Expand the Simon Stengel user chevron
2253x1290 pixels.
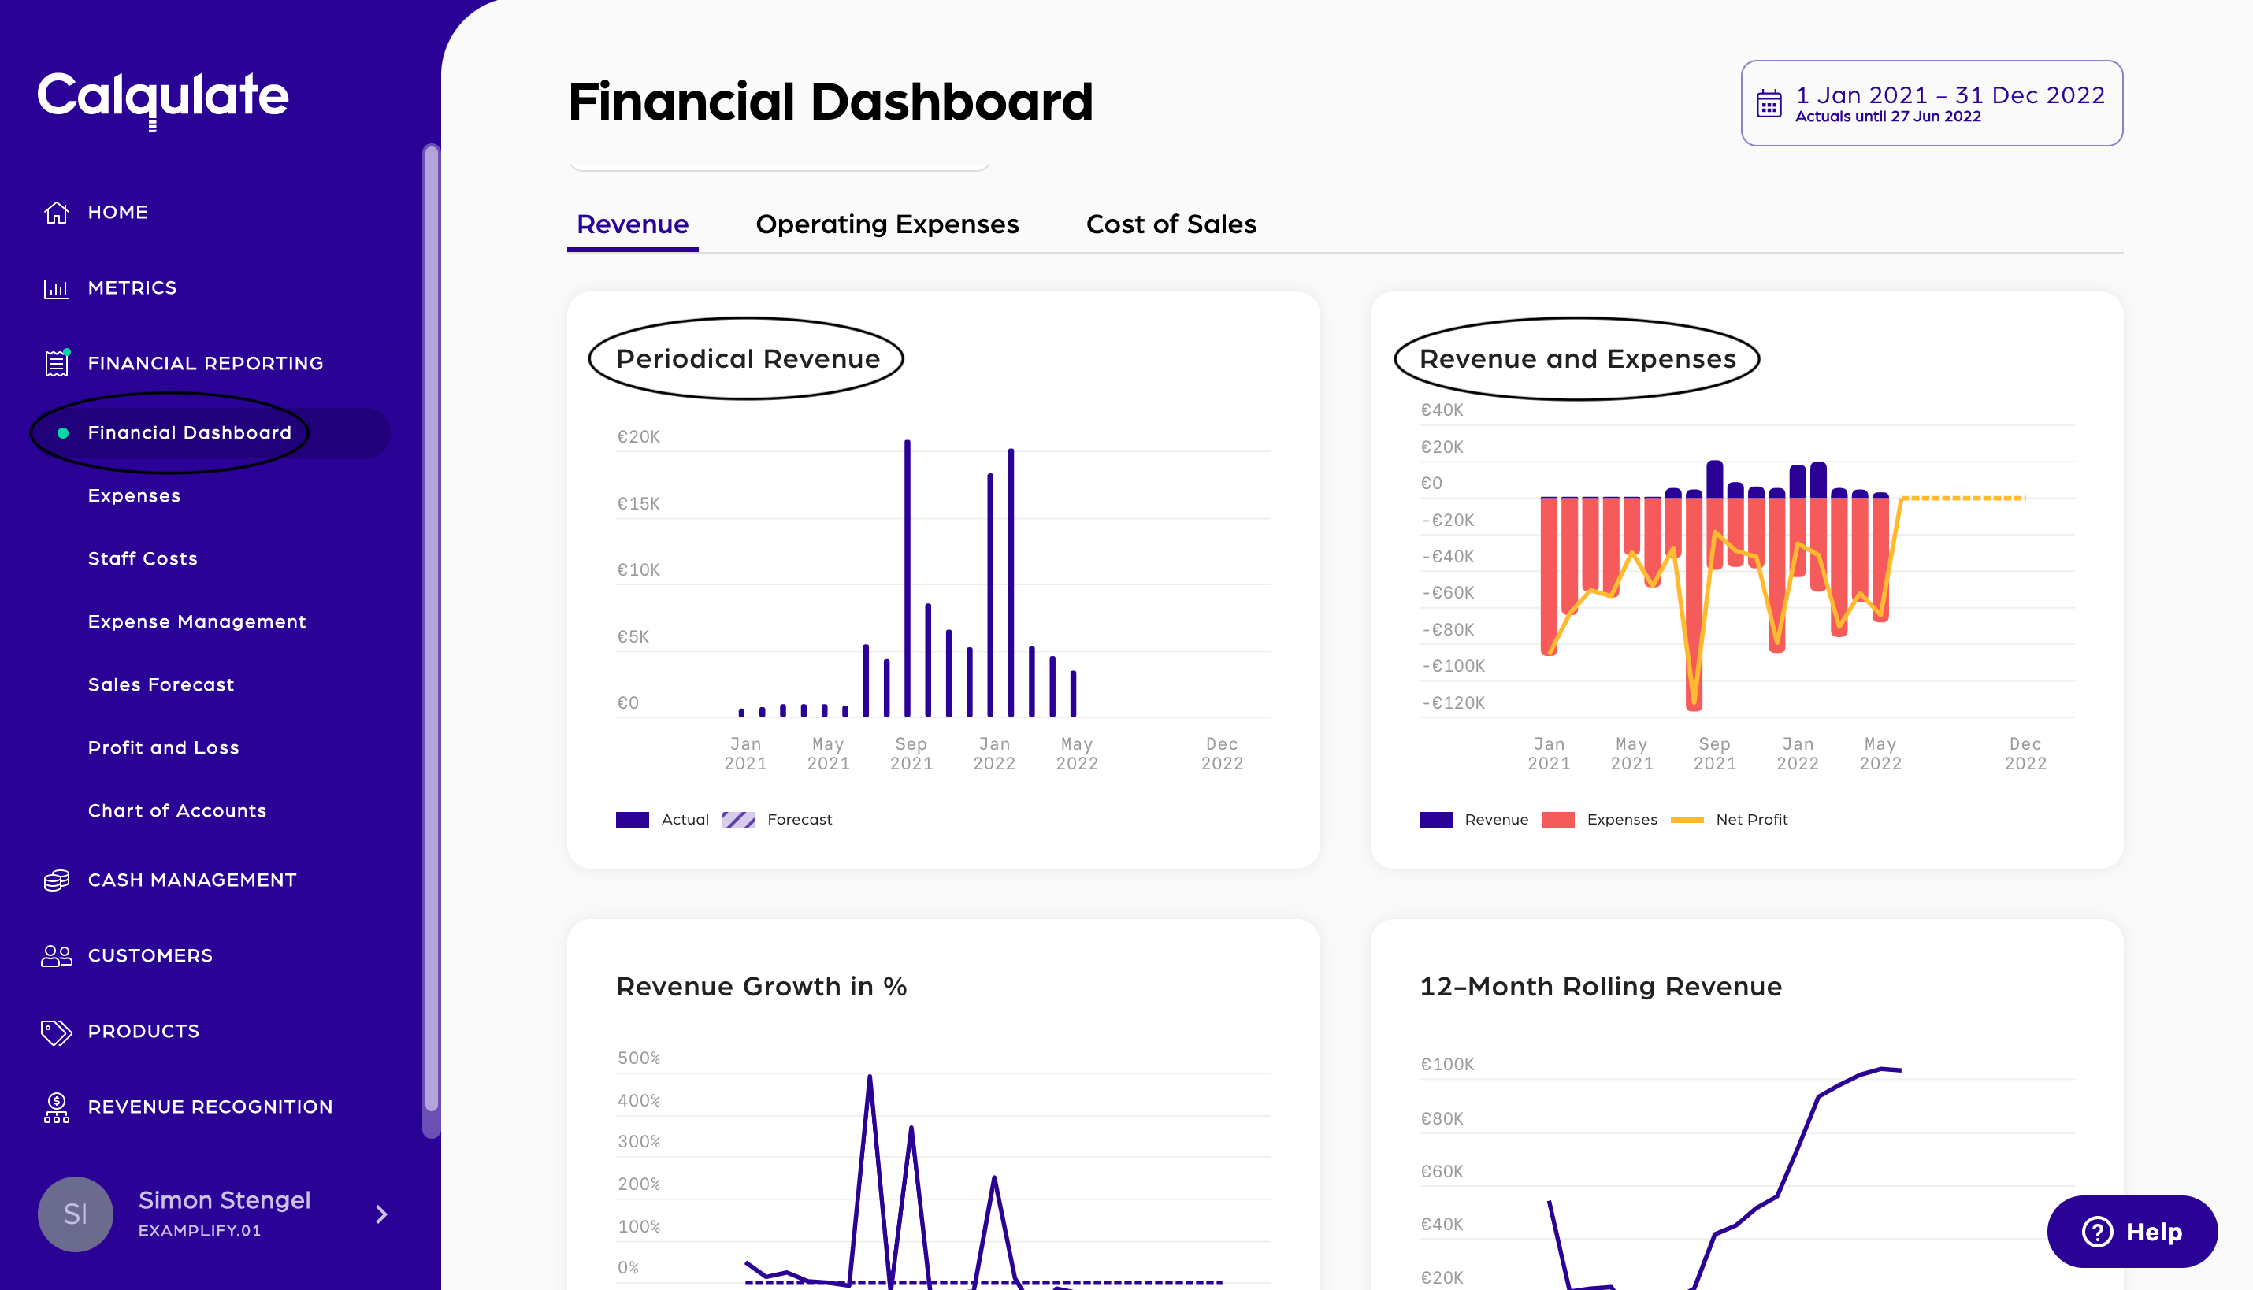click(x=381, y=1214)
